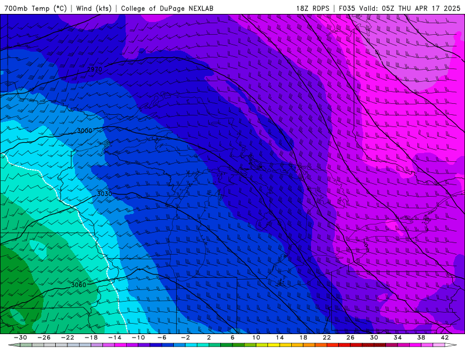Click the 3000 height contour label
The height and width of the screenshot is (348, 465).
84,130
